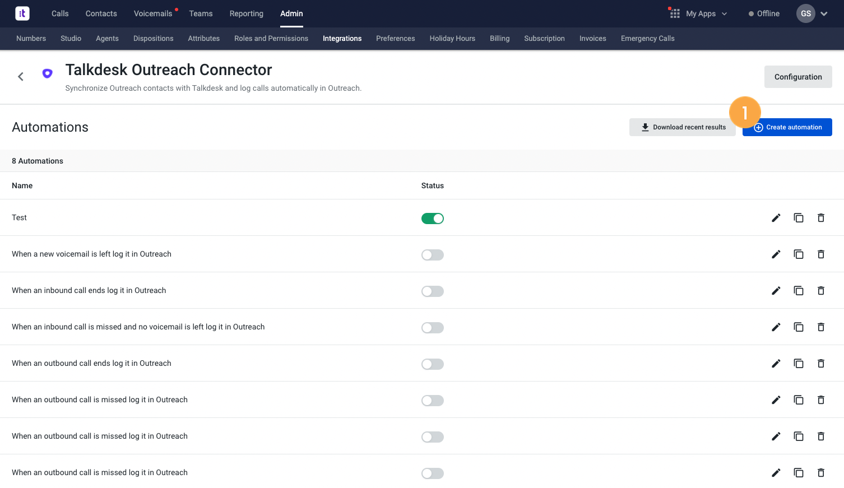
Task: Open the Contacts tab
Action: 101,13
